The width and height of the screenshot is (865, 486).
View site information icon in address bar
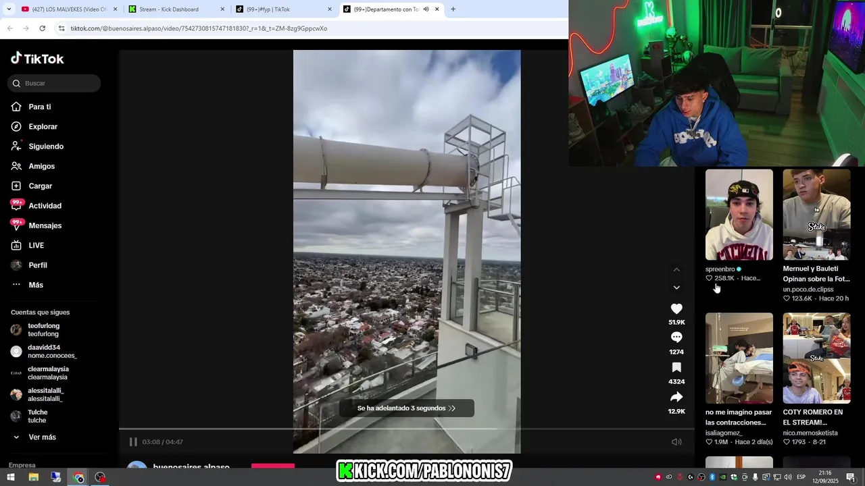(x=61, y=28)
